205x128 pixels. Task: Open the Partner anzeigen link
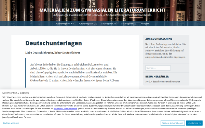pos(11,123)
